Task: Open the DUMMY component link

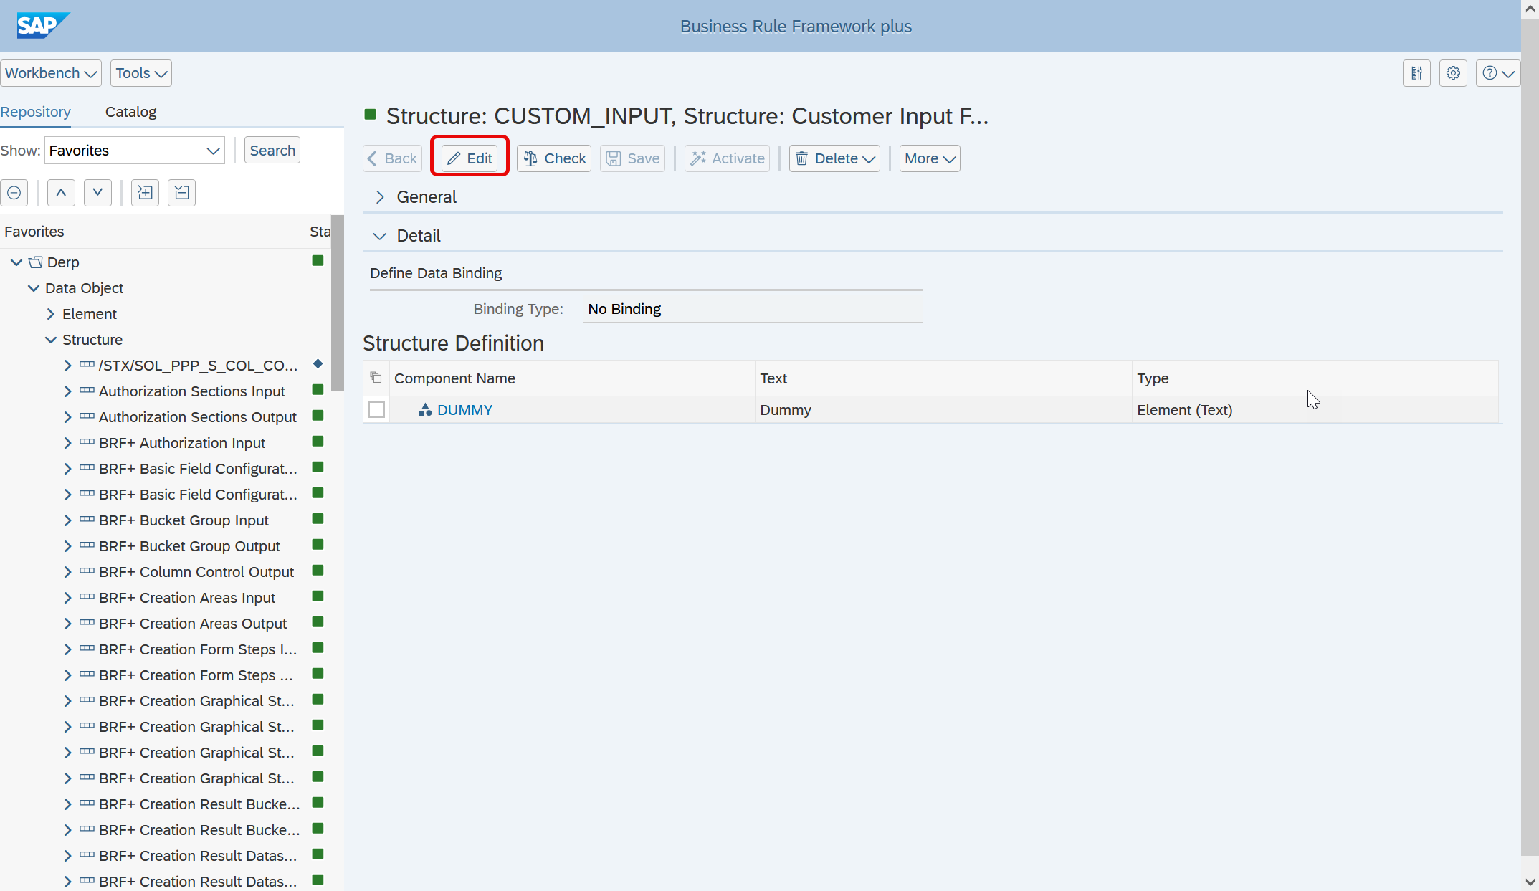Action: click(x=464, y=410)
